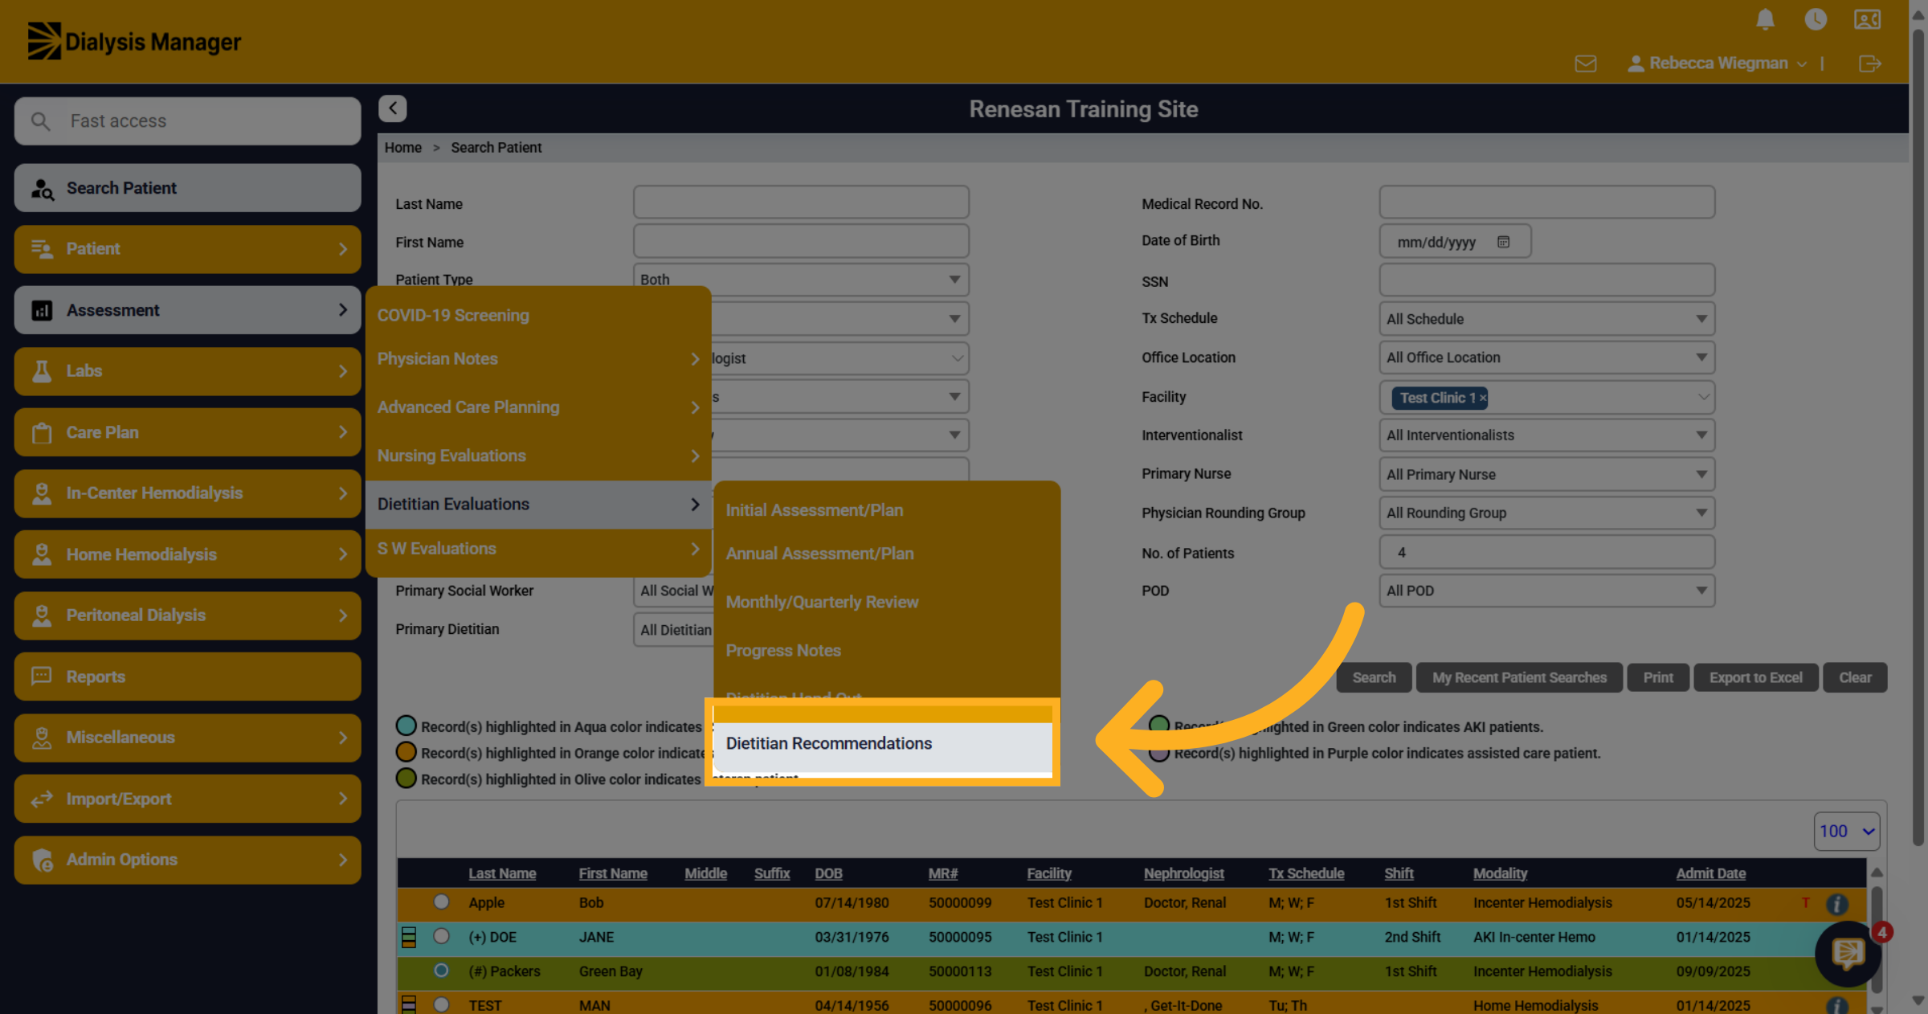Image resolution: width=1928 pixels, height=1014 pixels.
Task: Open the mail envelope icon
Action: 1585,63
